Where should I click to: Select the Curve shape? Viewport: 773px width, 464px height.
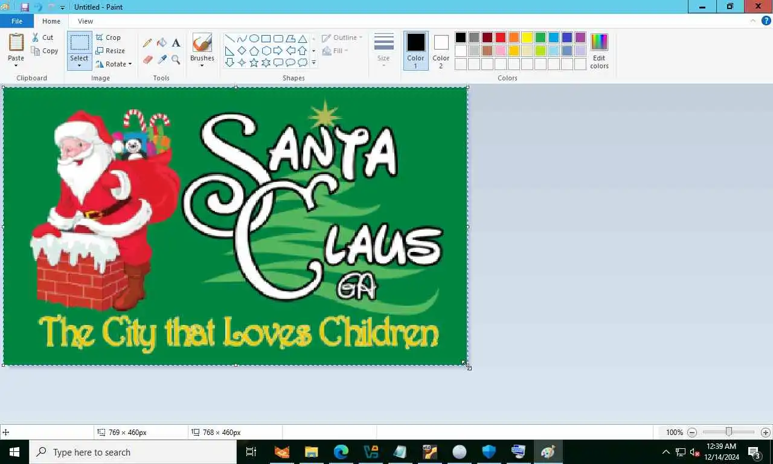[242, 39]
